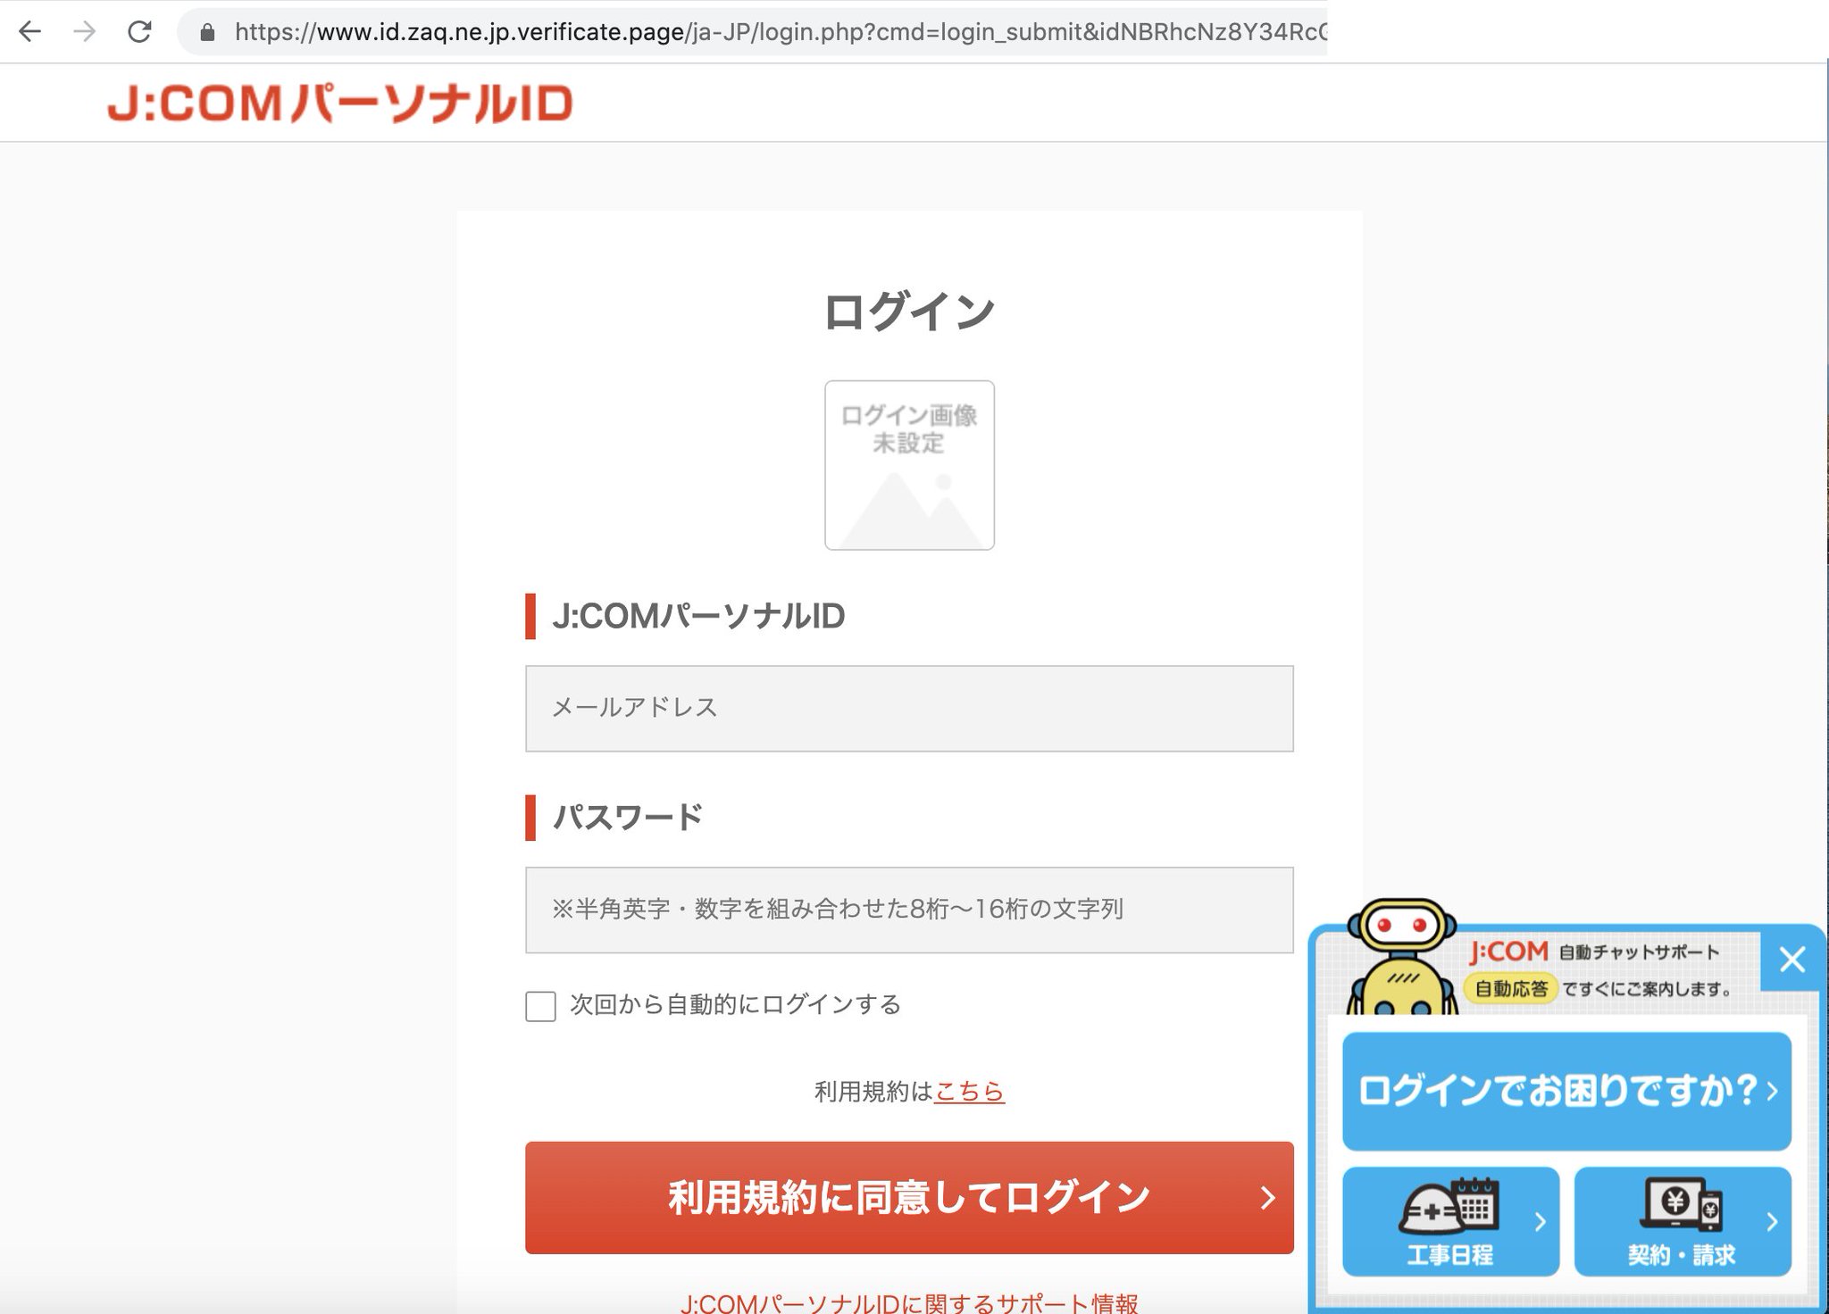Click the browser forward arrow

point(85,32)
